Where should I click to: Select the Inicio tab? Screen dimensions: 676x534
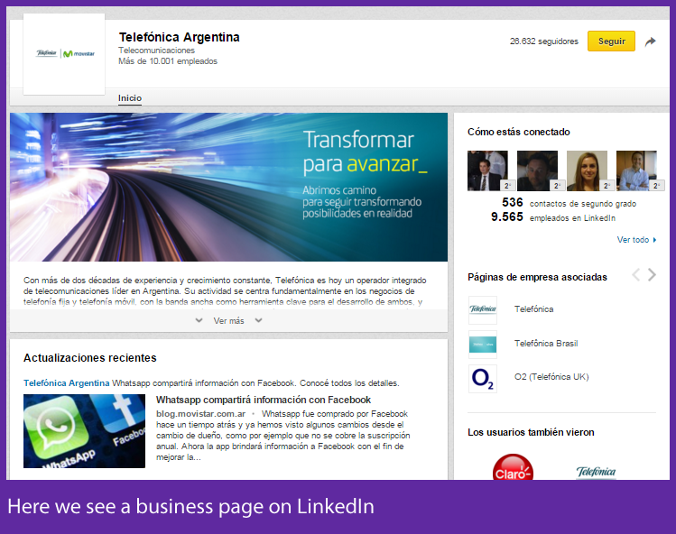130,98
